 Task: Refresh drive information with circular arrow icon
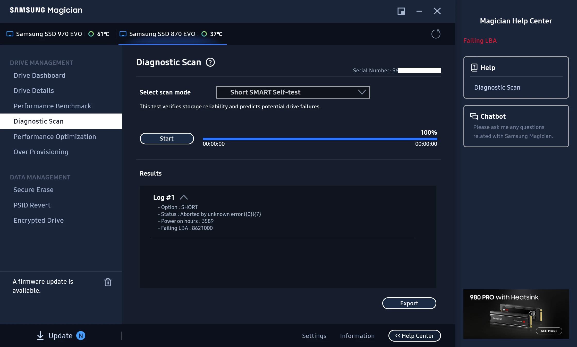[436, 34]
